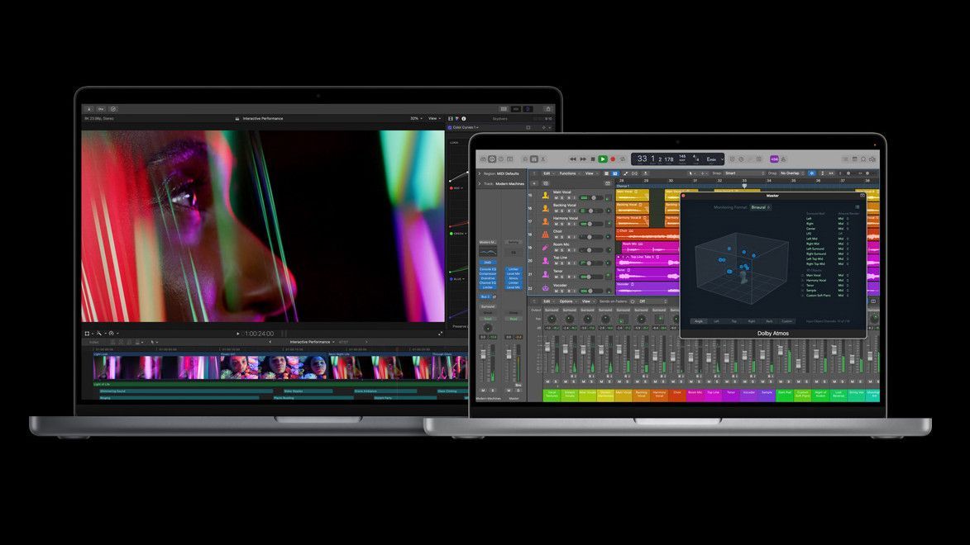Viewport: 970px width, 545px height.
Task: Select the Dark Pad channel strip label
Action: coord(785,394)
